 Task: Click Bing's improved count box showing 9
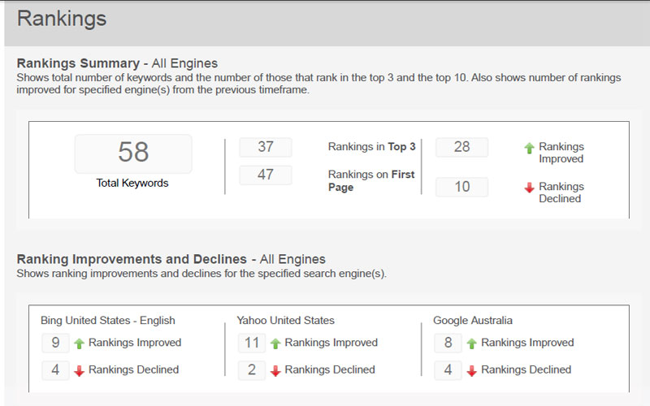click(x=55, y=343)
